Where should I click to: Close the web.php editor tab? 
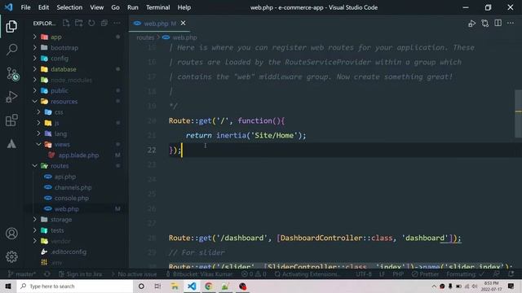(183, 24)
